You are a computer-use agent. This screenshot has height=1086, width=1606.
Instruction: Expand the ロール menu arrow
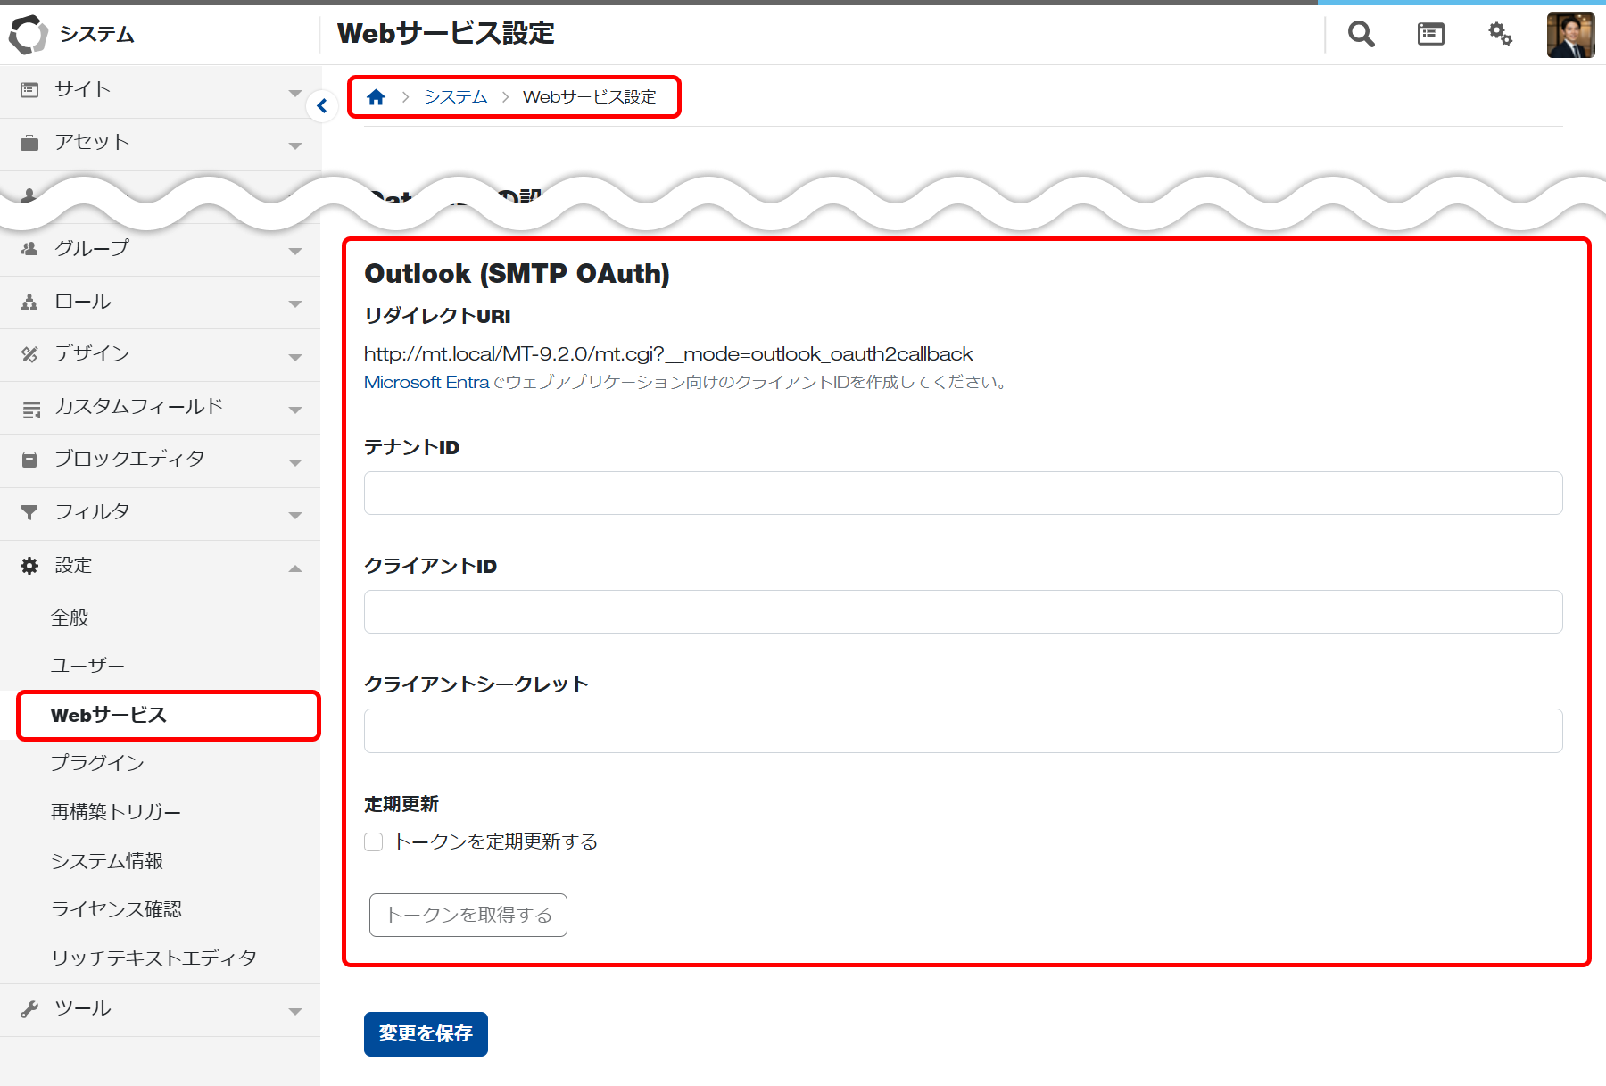click(x=295, y=304)
